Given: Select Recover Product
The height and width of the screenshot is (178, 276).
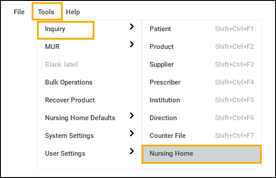Looking at the screenshot, I should (x=70, y=100).
